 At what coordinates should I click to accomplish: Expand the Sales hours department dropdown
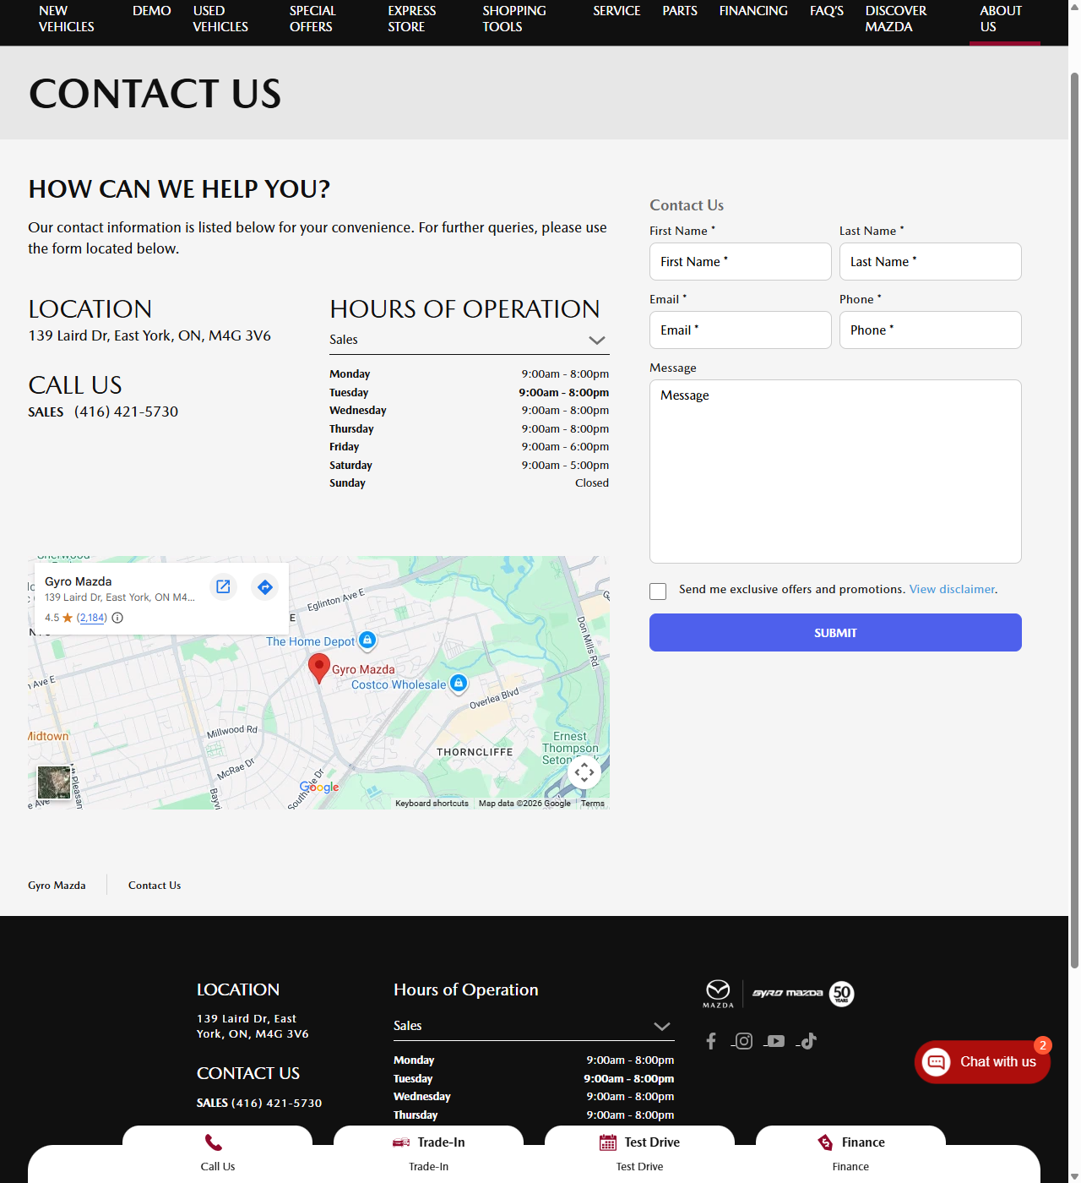tap(469, 340)
